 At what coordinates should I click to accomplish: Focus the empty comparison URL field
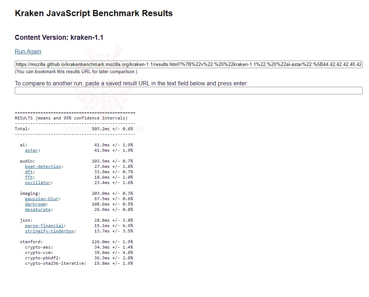coord(189,91)
